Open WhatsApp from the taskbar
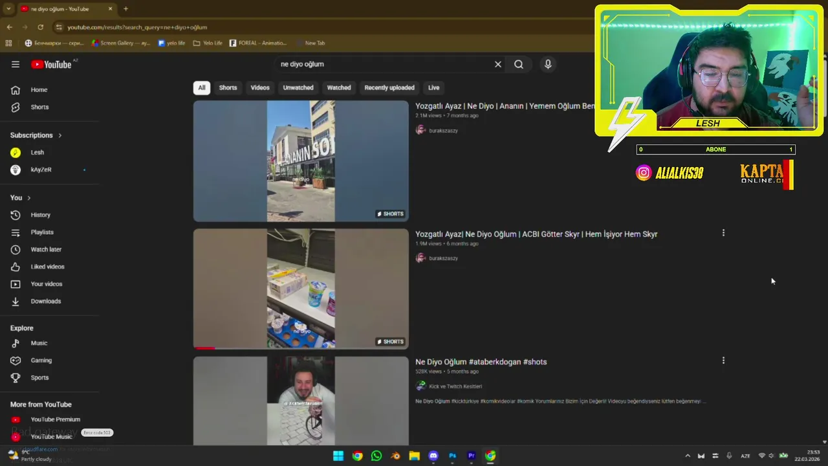Viewport: 828px width, 466px height. coord(376,456)
